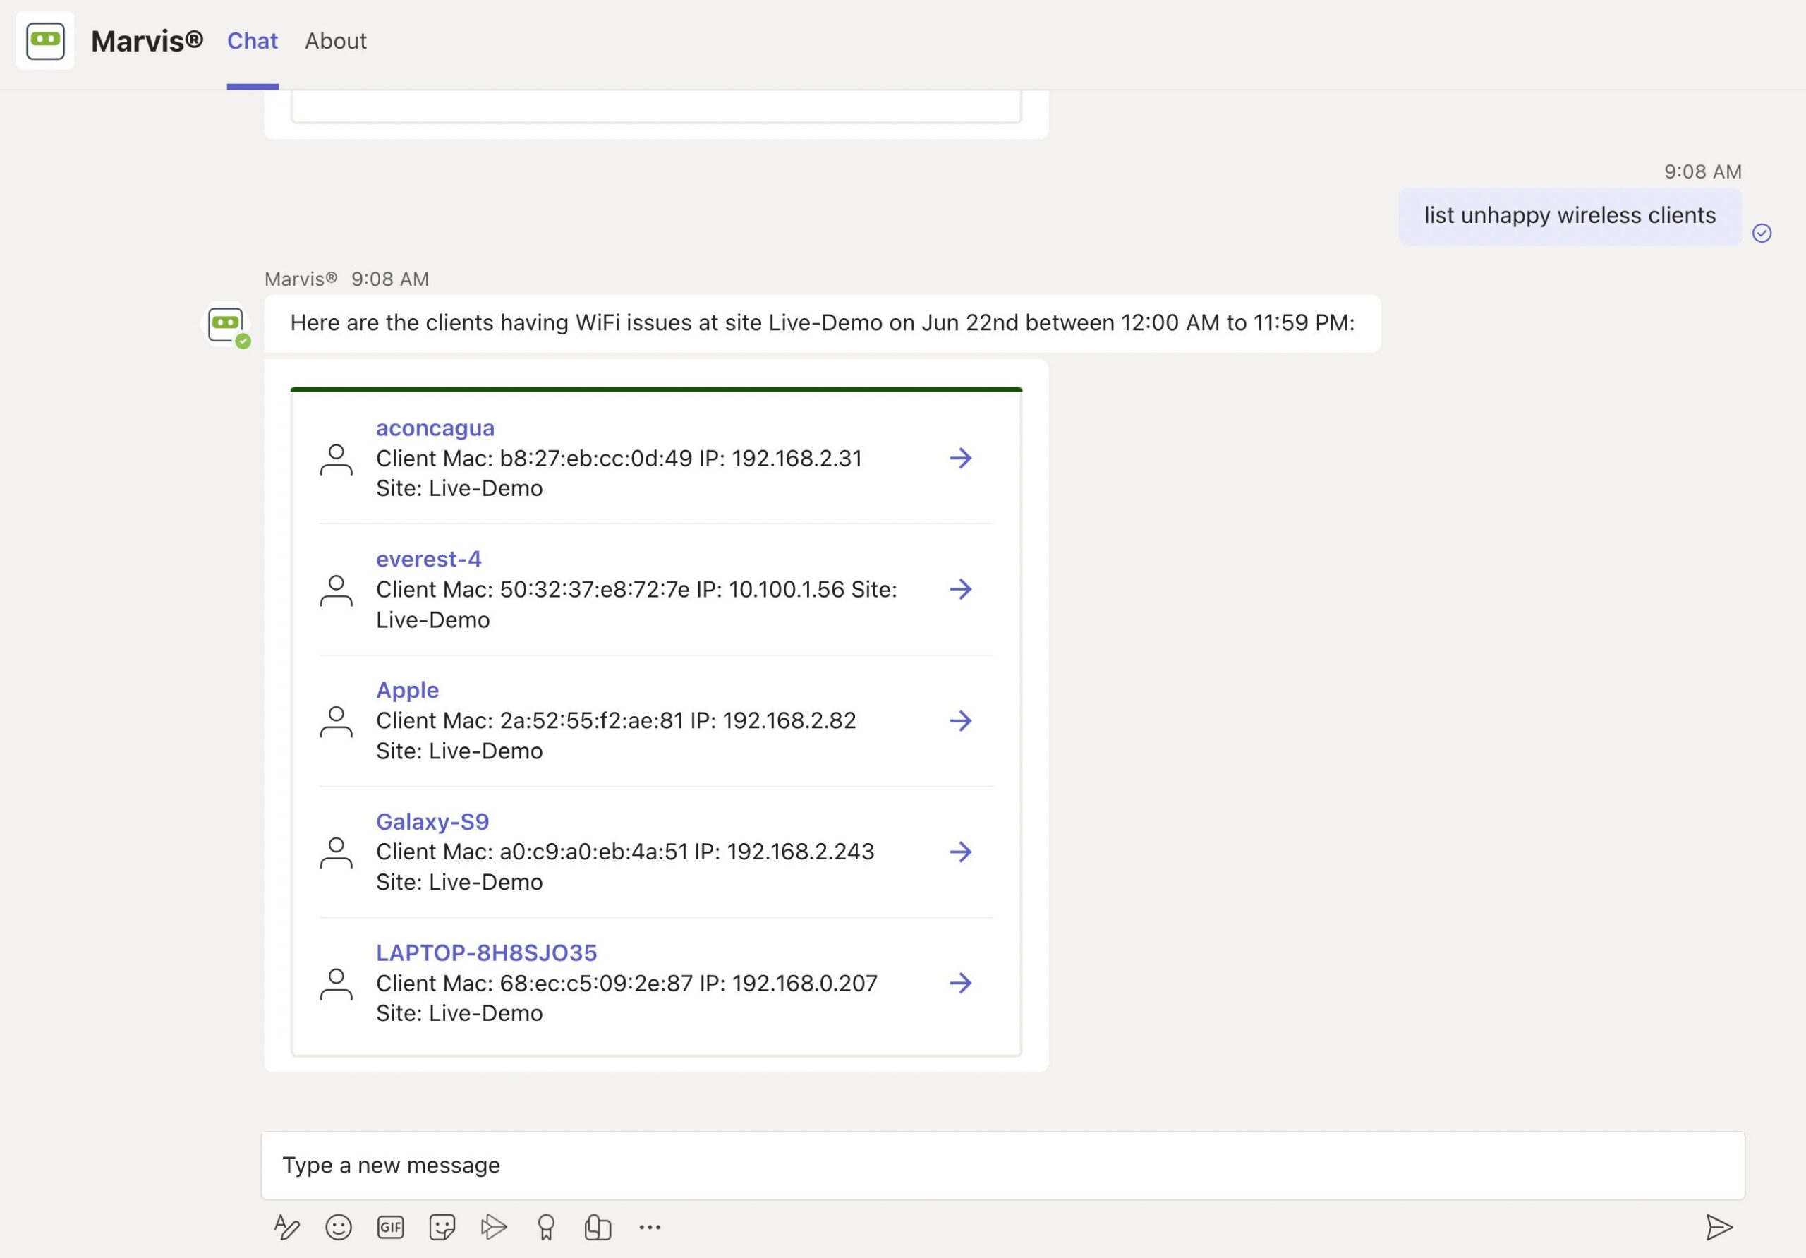Image resolution: width=1806 pixels, height=1258 pixels.
Task: Click the Stream paper-plane icon
Action: point(494,1226)
